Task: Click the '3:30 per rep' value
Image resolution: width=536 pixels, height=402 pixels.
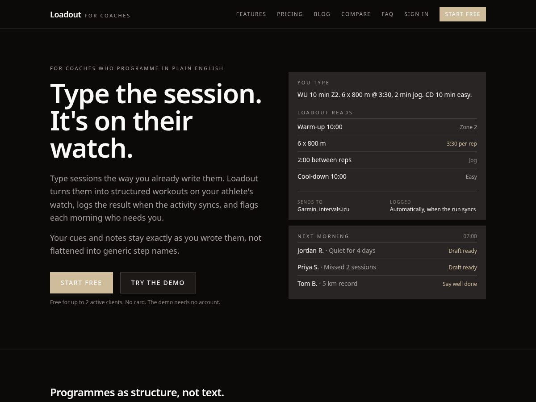Action: 462,144
